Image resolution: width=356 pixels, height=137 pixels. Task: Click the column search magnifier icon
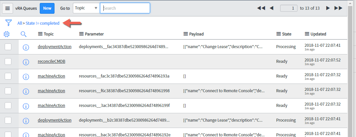coord(23,34)
